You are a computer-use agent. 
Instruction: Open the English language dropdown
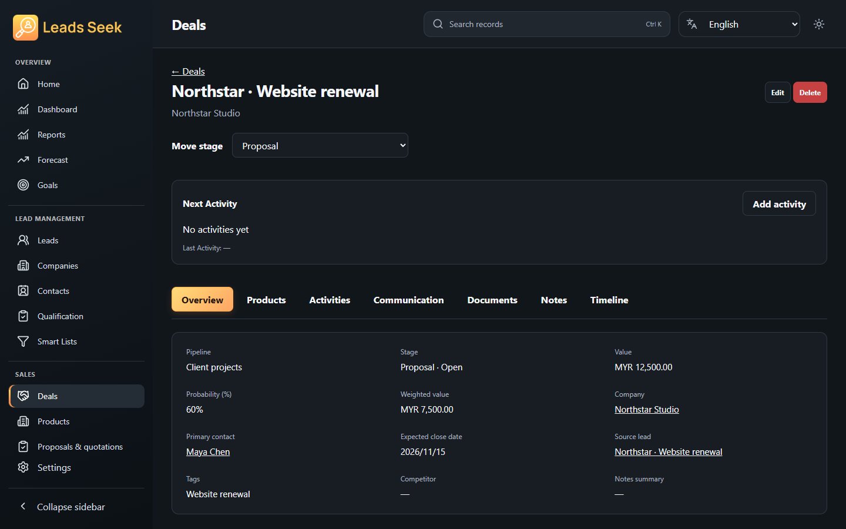[x=739, y=24]
